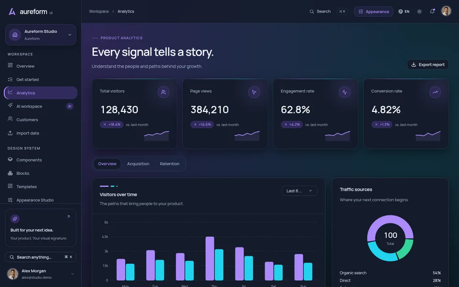Click the Engagement rate pulse icon

coord(345,92)
